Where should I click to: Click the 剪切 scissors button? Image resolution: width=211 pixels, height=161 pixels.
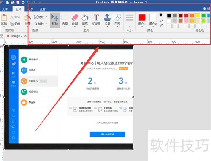(x=15, y=17)
